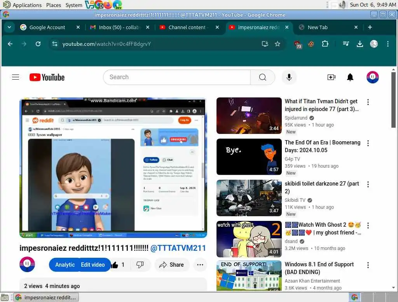Open the YouTube guide hamburger menu
Viewport: 398px width, 302px height.
pos(16,77)
